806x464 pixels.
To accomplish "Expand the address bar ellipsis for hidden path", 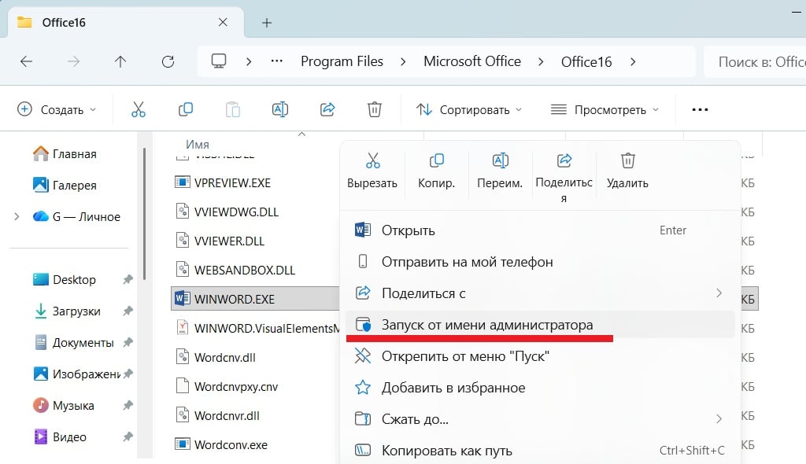I will point(277,61).
